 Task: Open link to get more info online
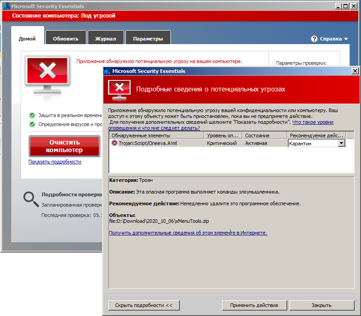[188, 233]
